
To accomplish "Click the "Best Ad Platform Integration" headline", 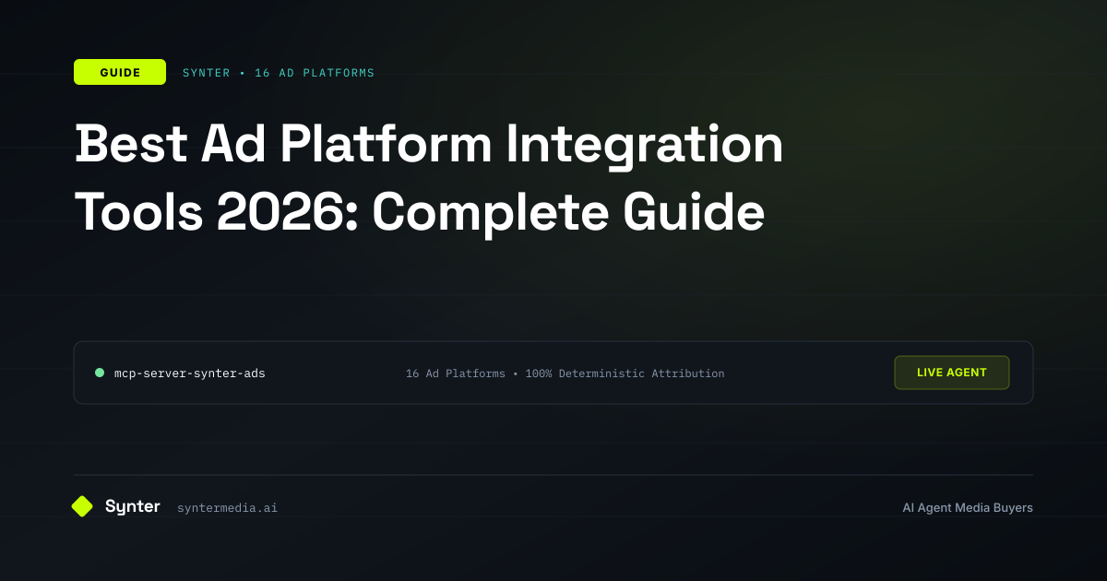I will (429, 145).
